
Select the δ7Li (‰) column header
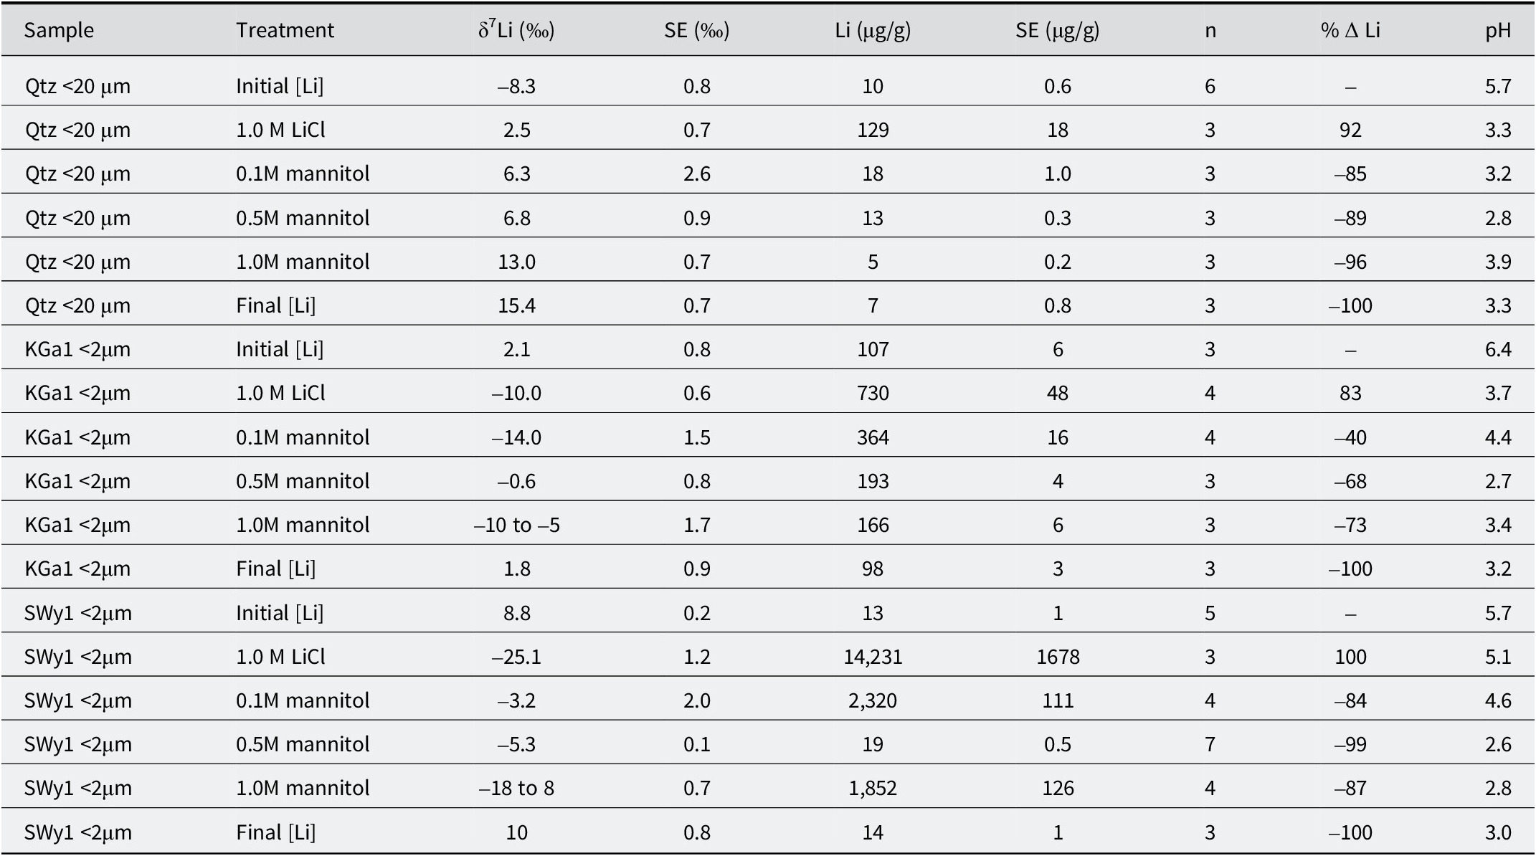[516, 30]
